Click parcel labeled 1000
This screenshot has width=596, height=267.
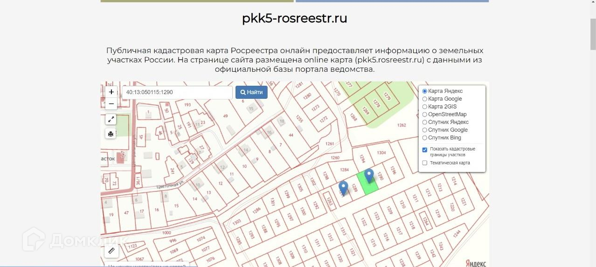166,233
